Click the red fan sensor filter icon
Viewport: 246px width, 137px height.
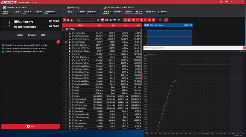coord(141,20)
